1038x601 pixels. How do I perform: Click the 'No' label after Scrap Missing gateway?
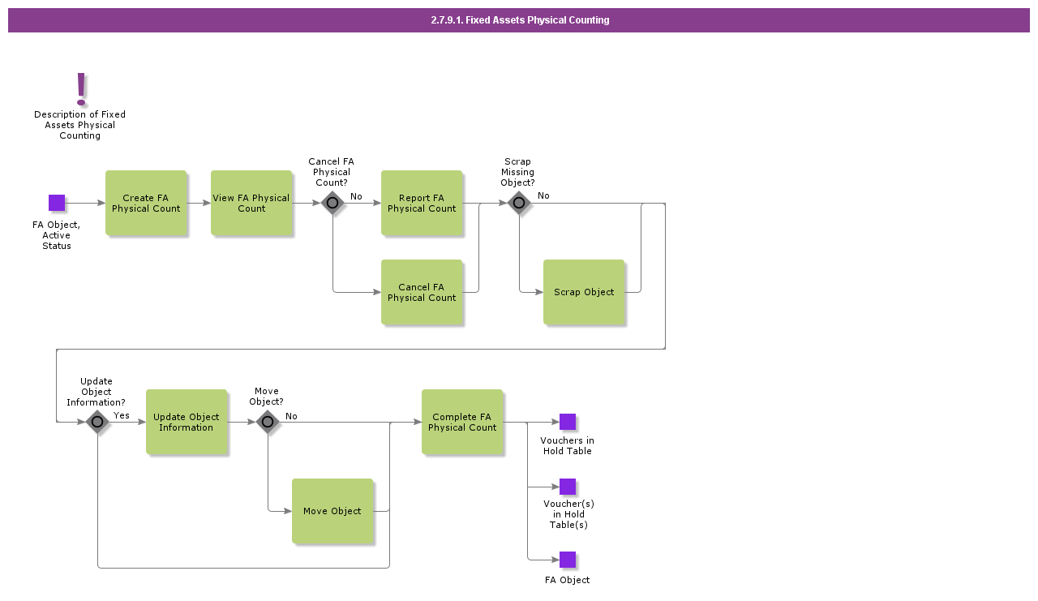[543, 195]
